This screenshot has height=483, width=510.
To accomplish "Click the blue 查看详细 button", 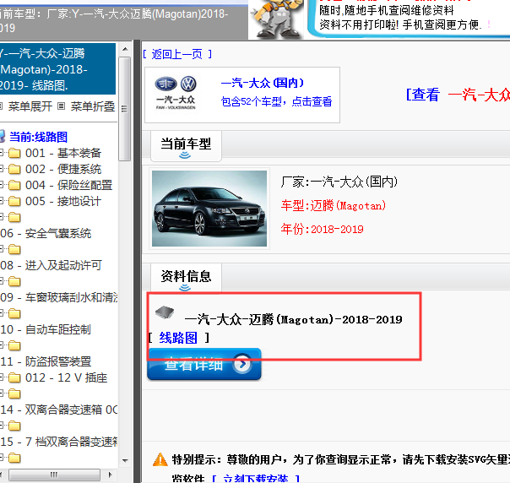I will (204, 364).
